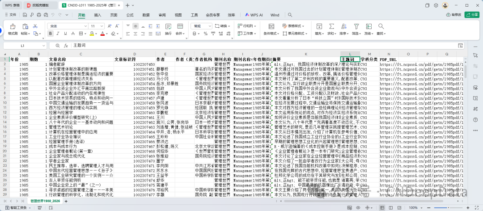This screenshot has height=211, width=483.
Task: Click the increase font size icon
Action: [110, 26]
